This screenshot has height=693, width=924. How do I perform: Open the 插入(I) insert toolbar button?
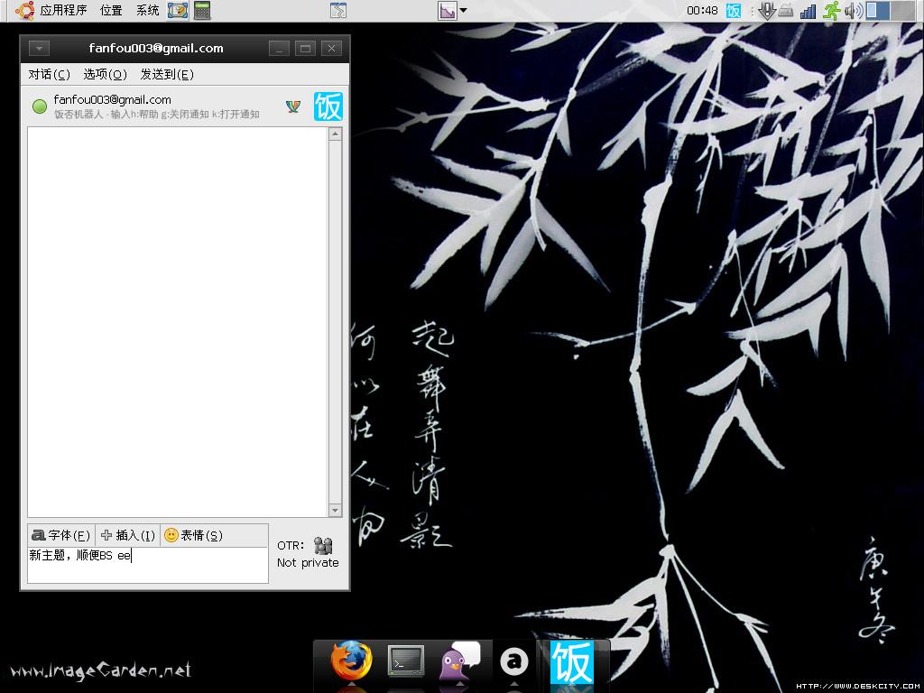(x=128, y=535)
